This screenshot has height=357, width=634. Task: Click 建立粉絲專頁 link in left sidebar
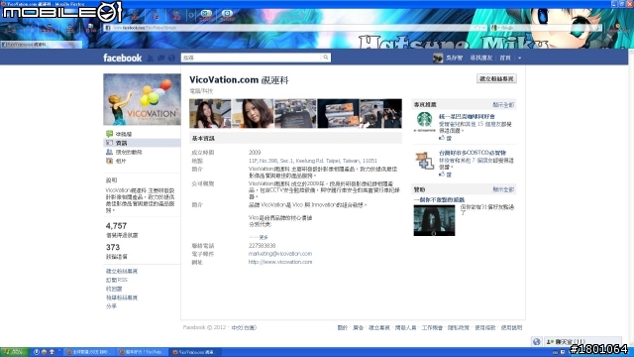point(122,271)
